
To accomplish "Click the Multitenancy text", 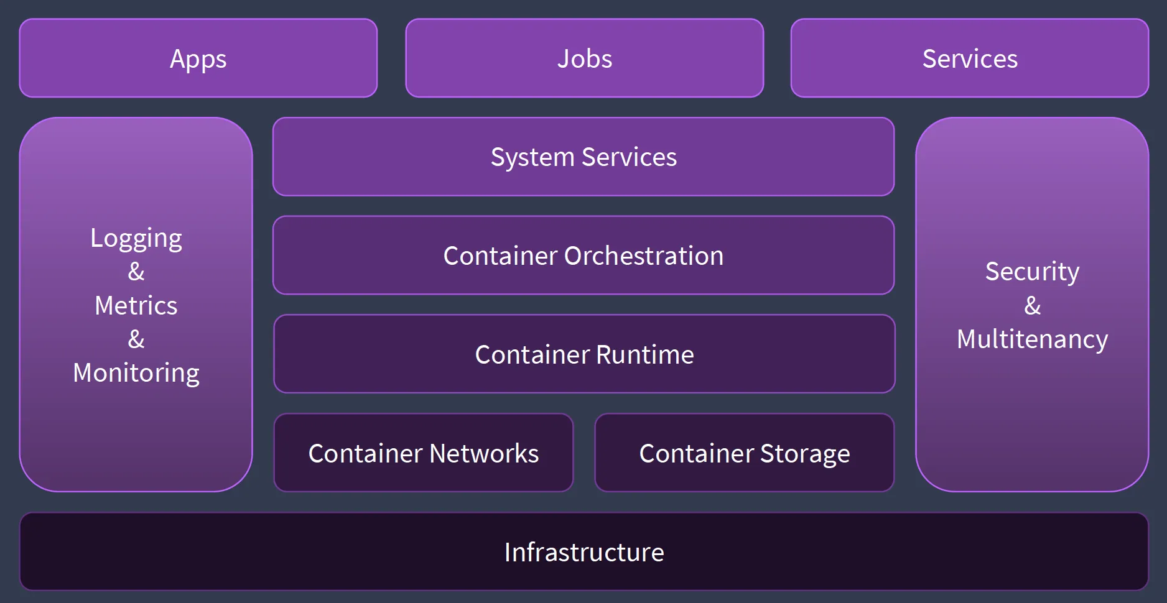I will pyautogui.click(x=1032, y=339).
